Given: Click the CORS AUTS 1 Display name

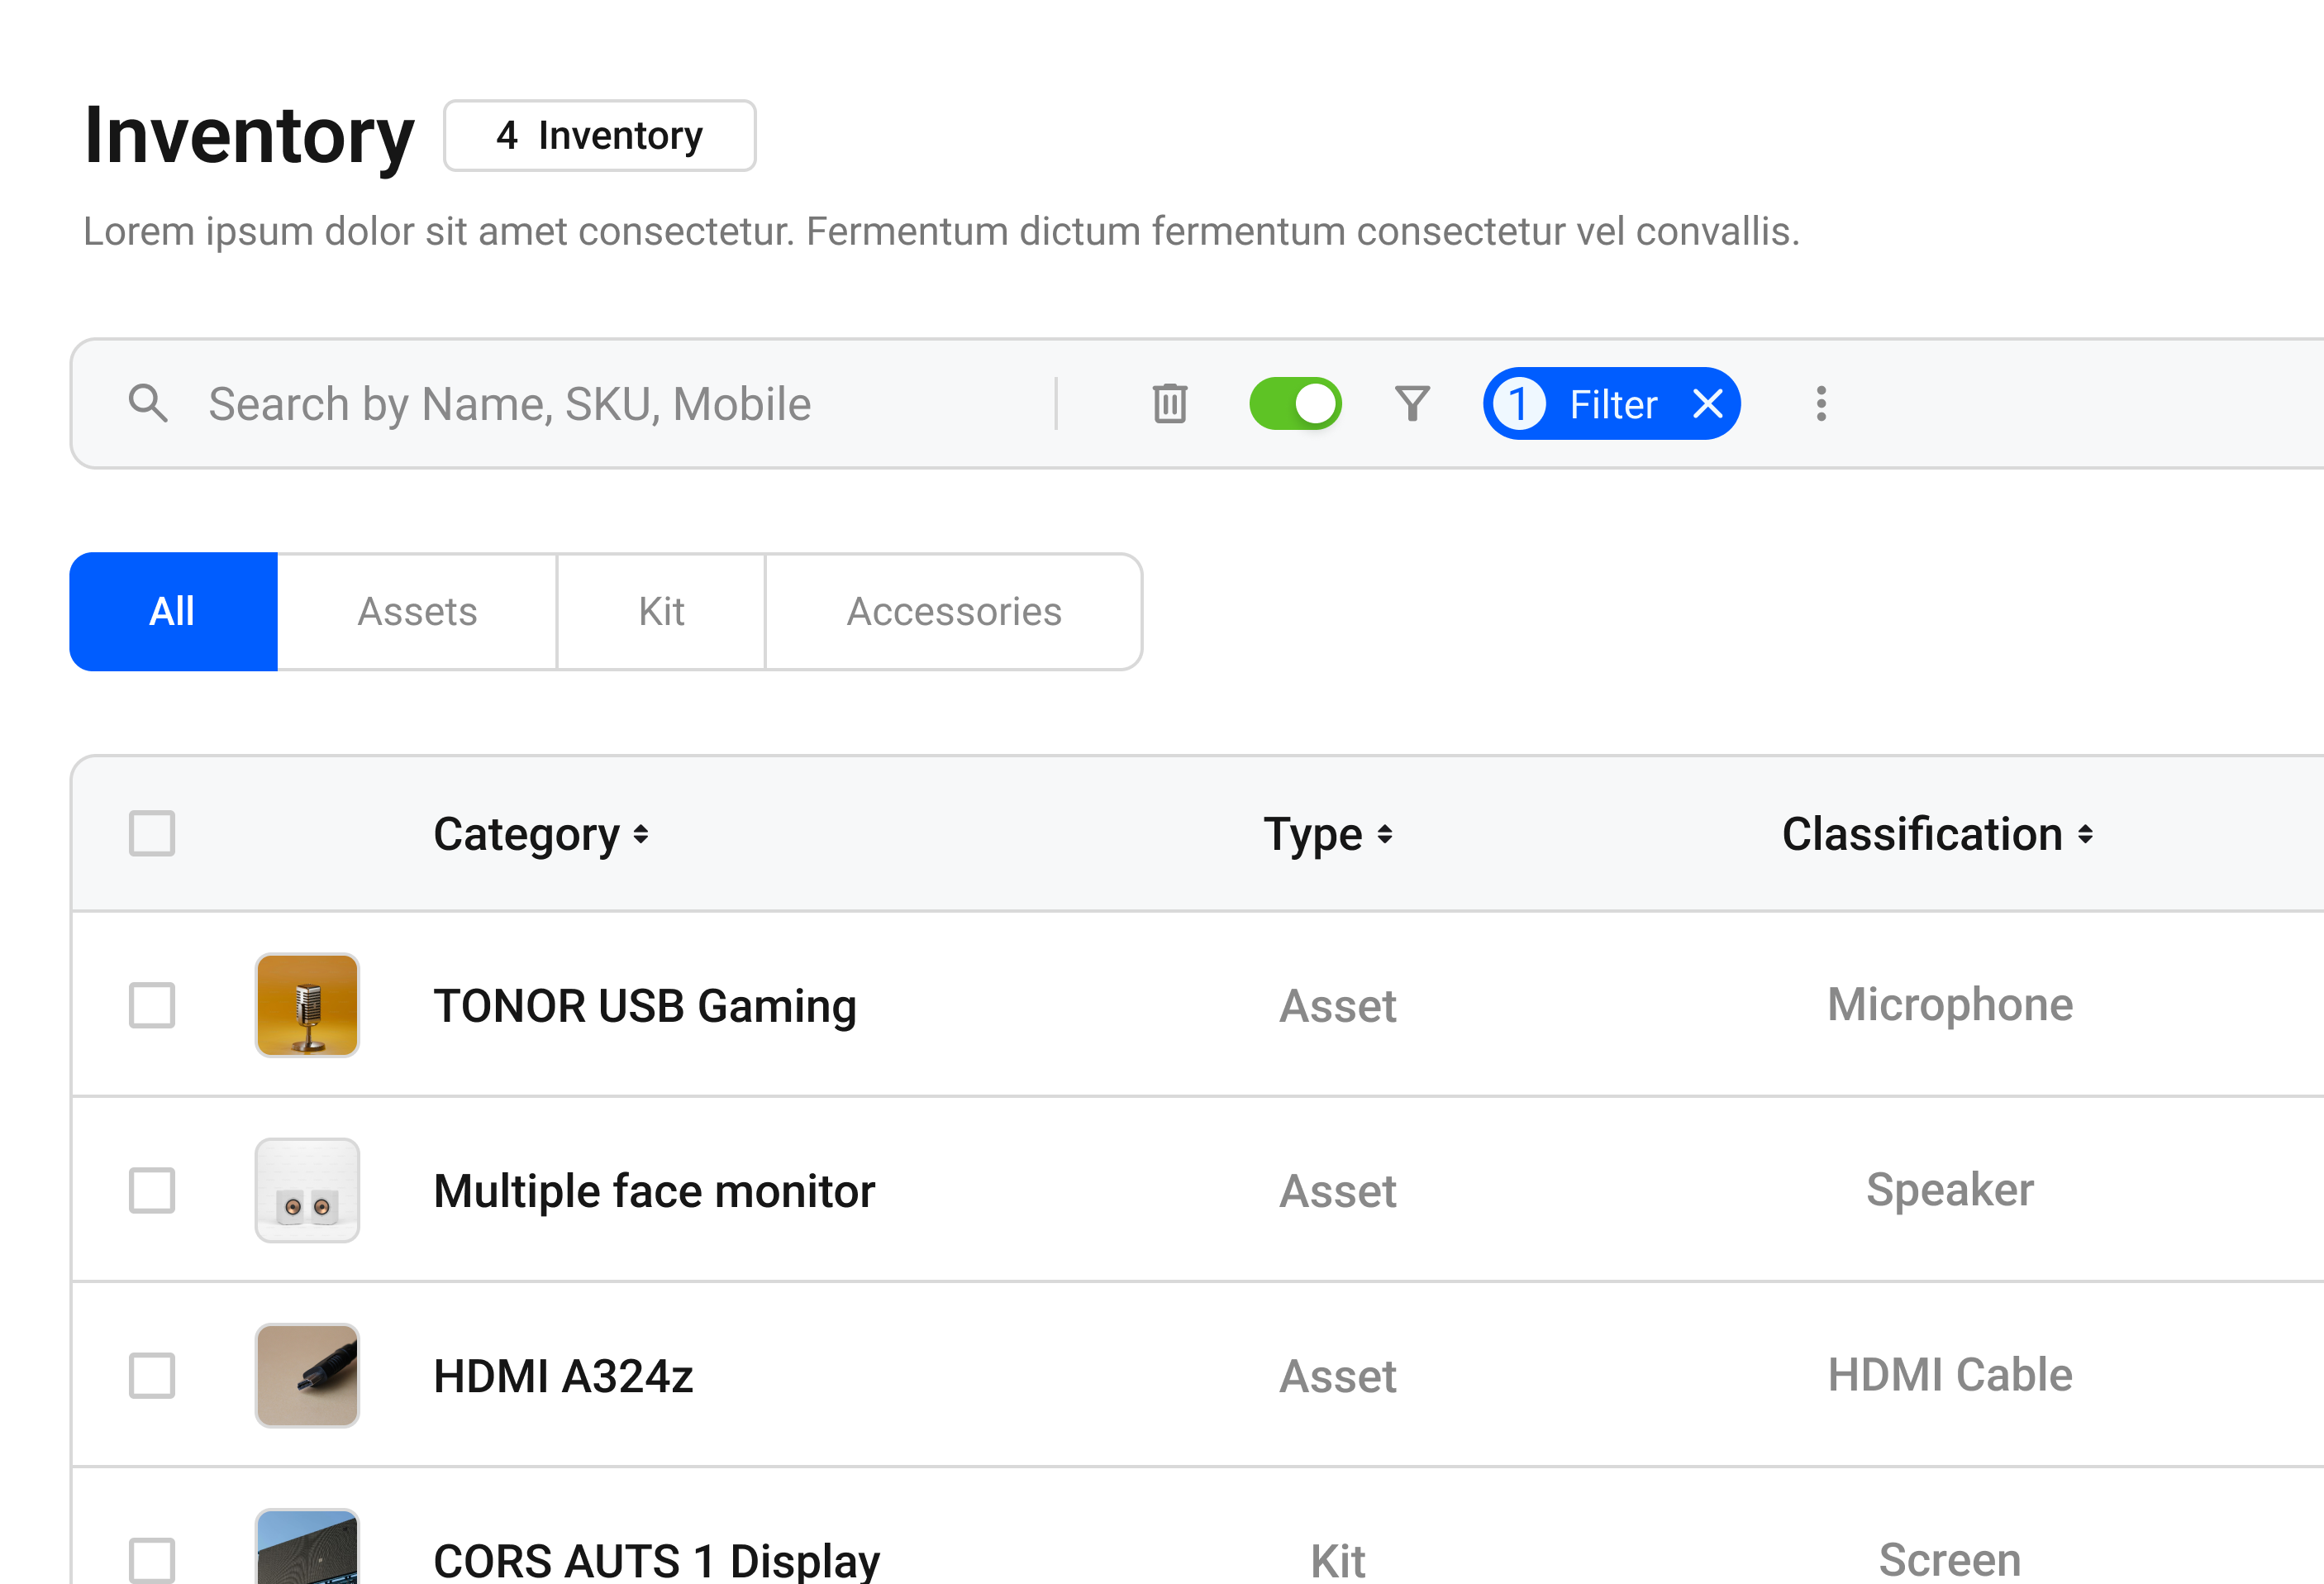Looking at the screenshot, I should pyautogui.click(x=657, y=1560).
